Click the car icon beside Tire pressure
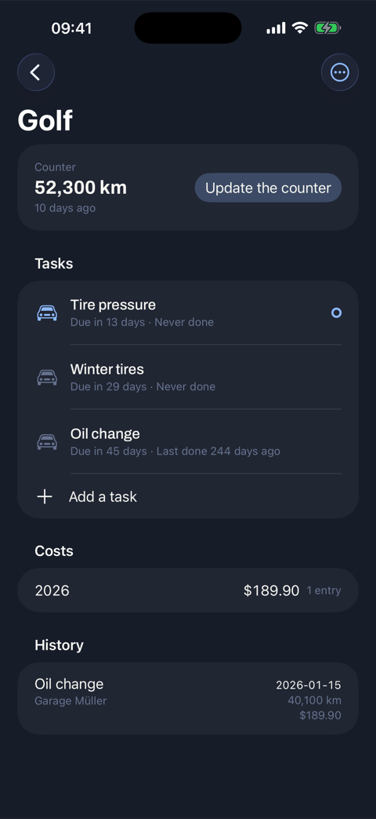This screenshot has width=376, height=819. 47,313
